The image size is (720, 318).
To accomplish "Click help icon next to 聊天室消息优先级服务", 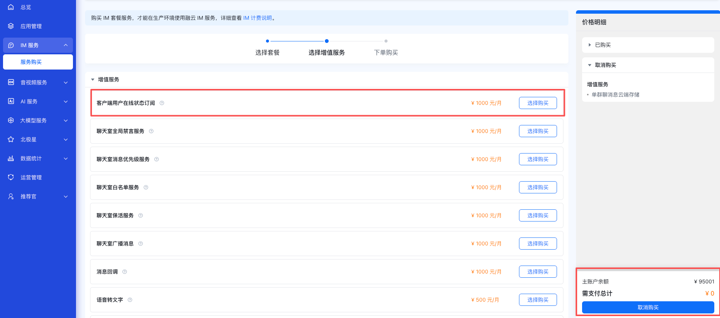I will point(157,159).
